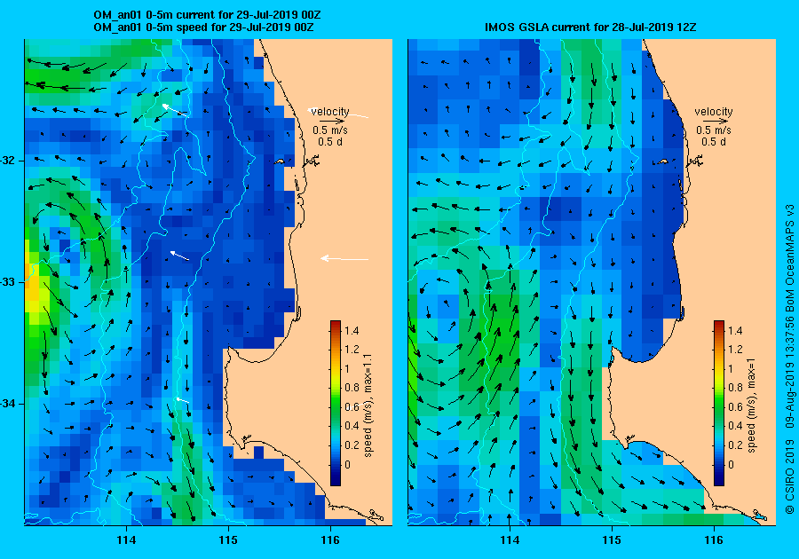Click latitude label '-32' on left axis

tap(8, 161)
